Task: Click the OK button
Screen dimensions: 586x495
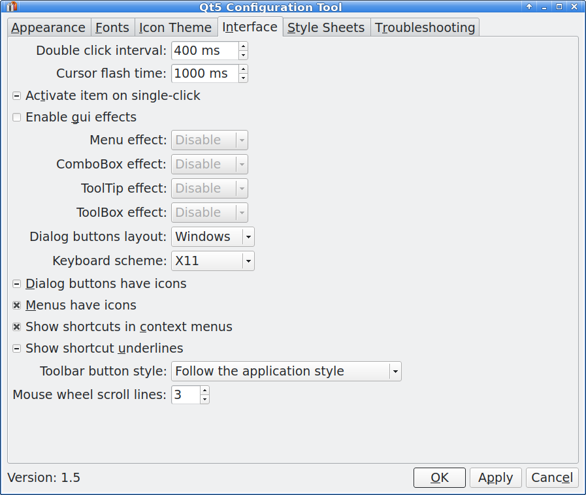Action: (439, 477)
